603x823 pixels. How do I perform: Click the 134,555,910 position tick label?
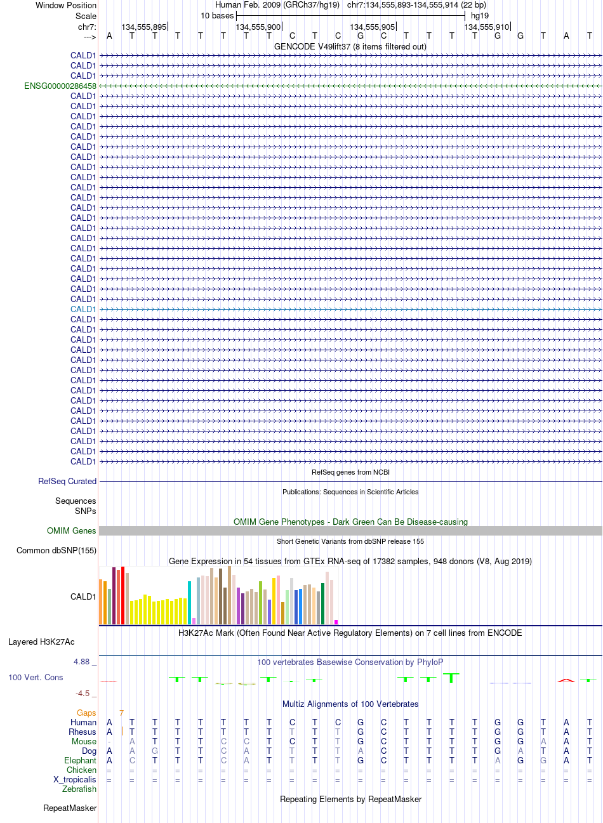point(487,27)
